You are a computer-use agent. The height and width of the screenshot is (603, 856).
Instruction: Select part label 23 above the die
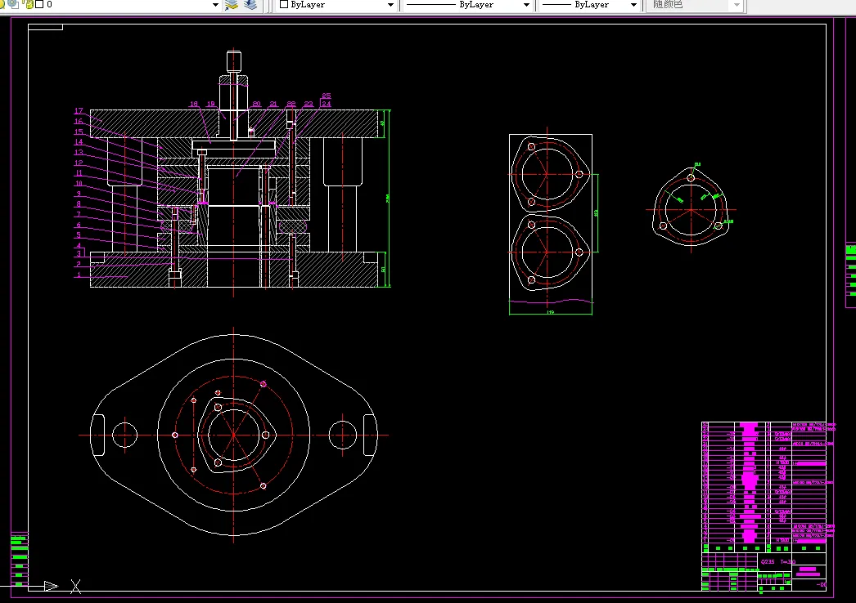309,104
